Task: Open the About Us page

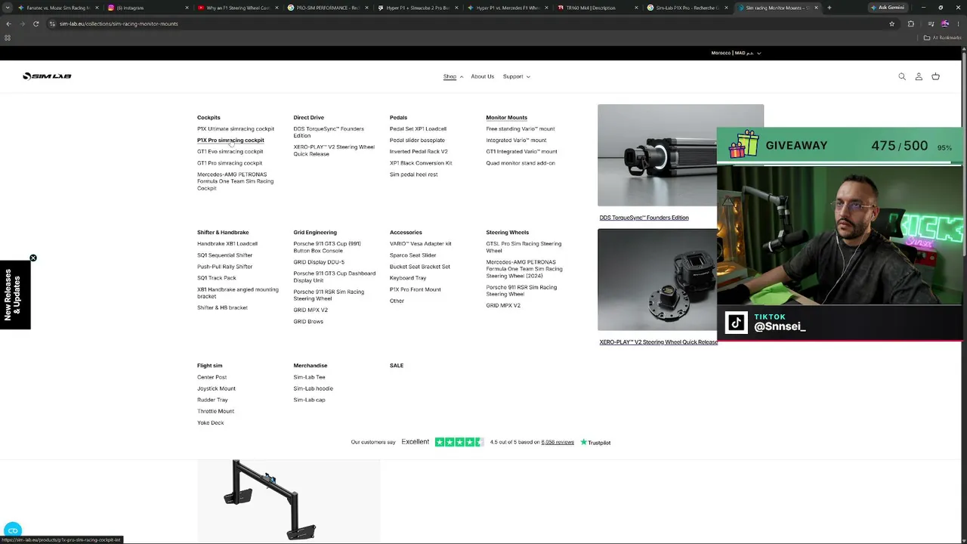Action: (x=482, y=76)
